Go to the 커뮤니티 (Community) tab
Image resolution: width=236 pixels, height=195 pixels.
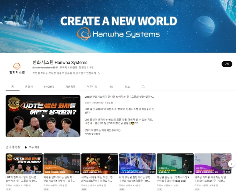click(92, 87)
